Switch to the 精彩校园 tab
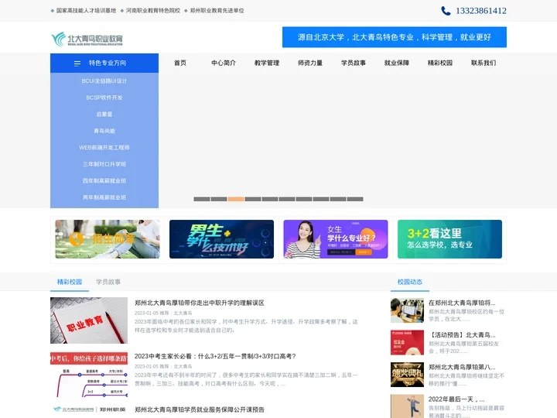This screenshot has height=418, width=557. 70,282
